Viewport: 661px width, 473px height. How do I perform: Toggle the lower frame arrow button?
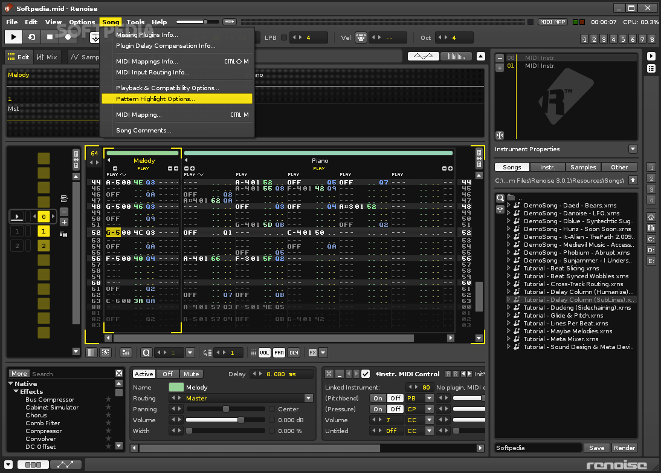pos(8,465)
